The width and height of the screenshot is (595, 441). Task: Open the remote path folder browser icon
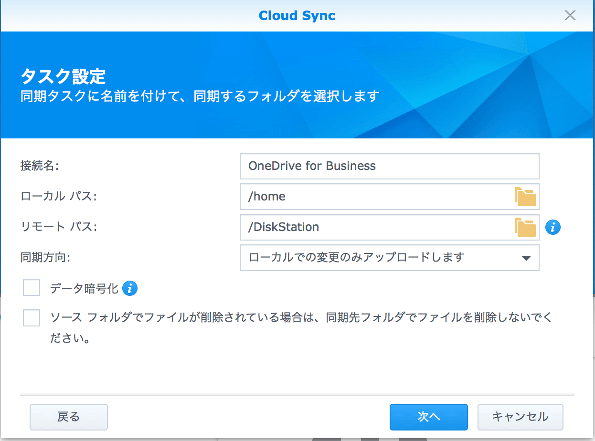click(x=525, y=227)
